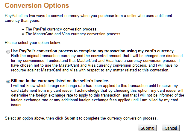Click the "Bill me in the currency" bold label
The width and height of the screenshot is (194, 133).
[60, 81]
